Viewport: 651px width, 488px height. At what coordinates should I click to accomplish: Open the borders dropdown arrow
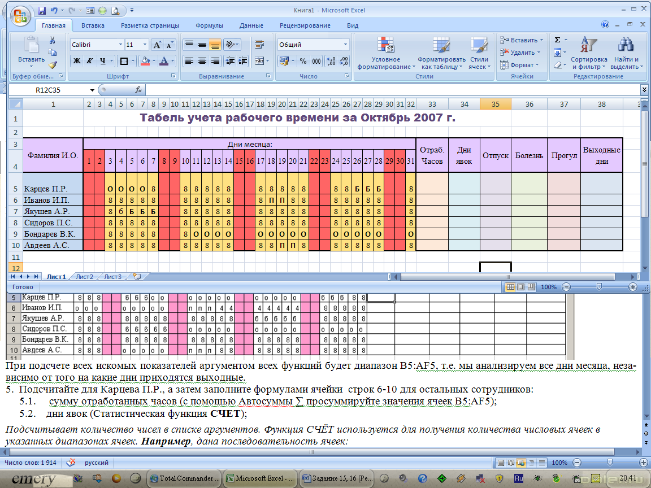click(133, 61)
